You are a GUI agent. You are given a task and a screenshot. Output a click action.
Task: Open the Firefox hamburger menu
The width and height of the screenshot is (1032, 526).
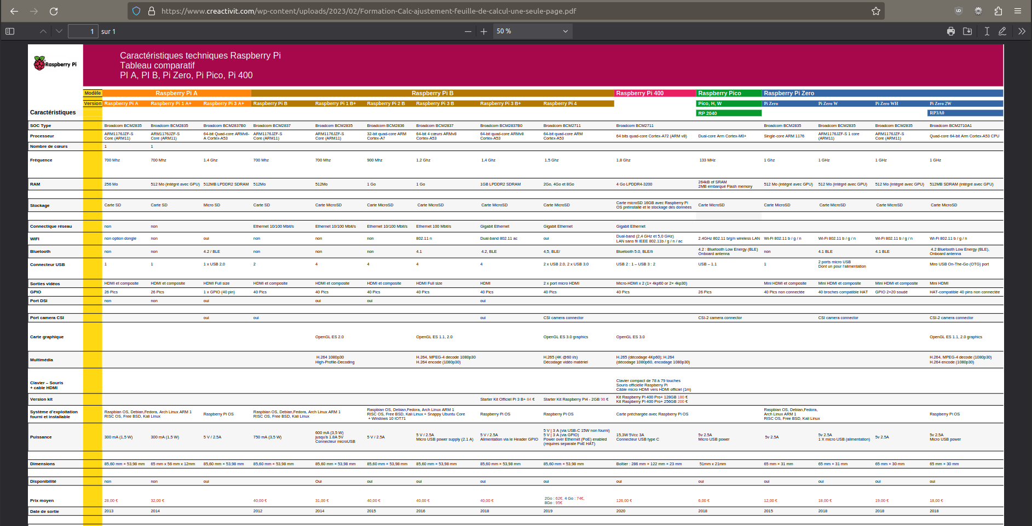tap(1018, 11)
